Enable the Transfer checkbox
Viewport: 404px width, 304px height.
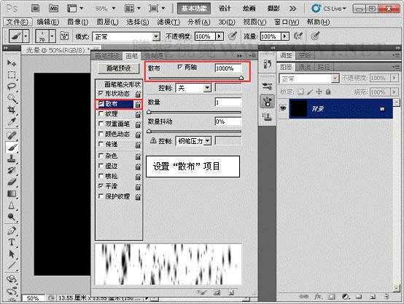(101, 144)
